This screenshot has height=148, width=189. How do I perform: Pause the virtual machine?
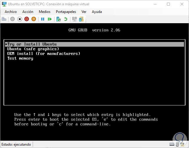click(x=43, y=19)
